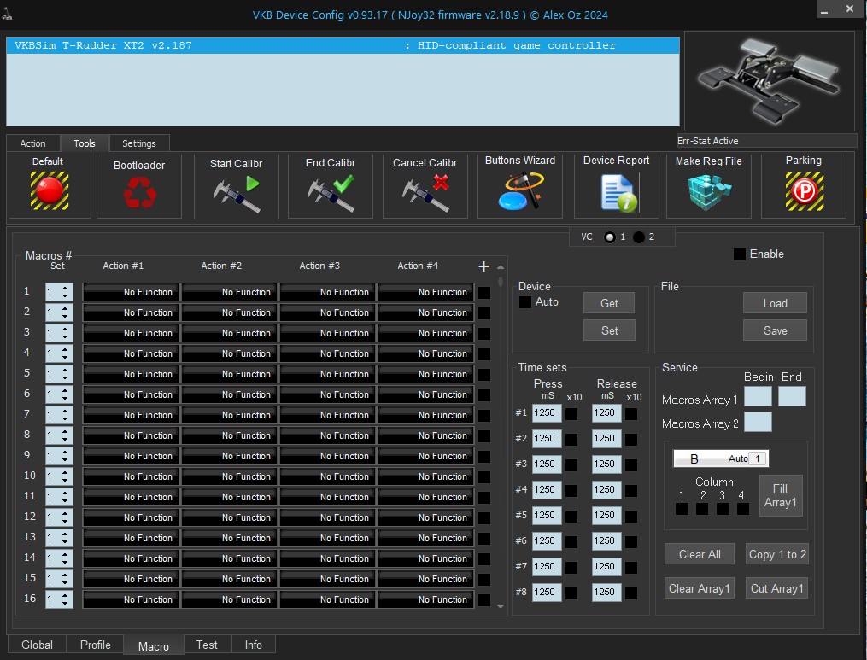Viewport: 867px width, 660px height.
Task: Select the VKBSim T-Rudder XT2 device entry
Action: coord(343,45)
